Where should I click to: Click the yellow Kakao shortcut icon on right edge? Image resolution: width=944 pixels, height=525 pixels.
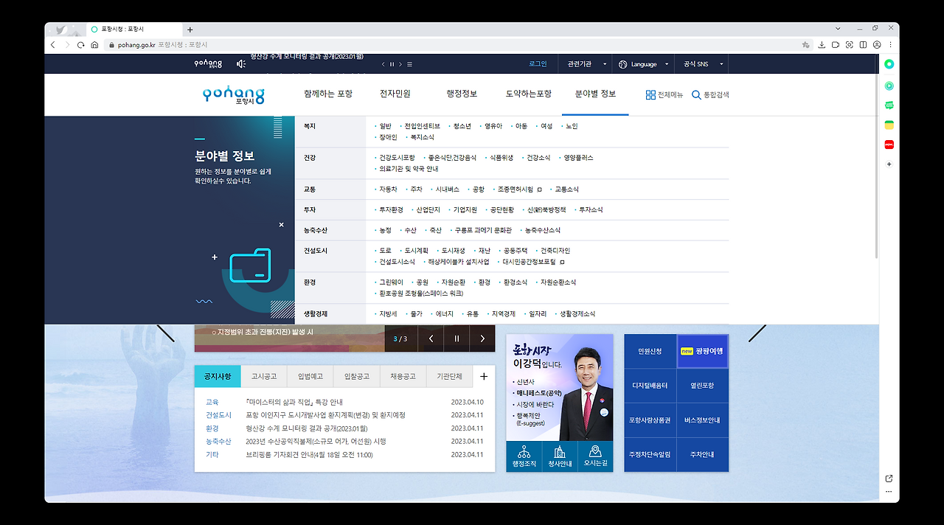[889, 125]
